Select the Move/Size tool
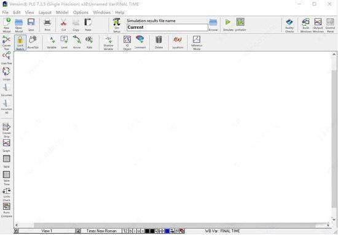 click(x=33, y=42)
